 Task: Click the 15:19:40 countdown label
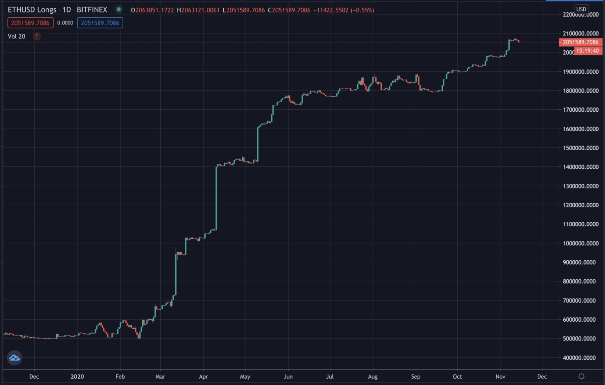(588, 51)
